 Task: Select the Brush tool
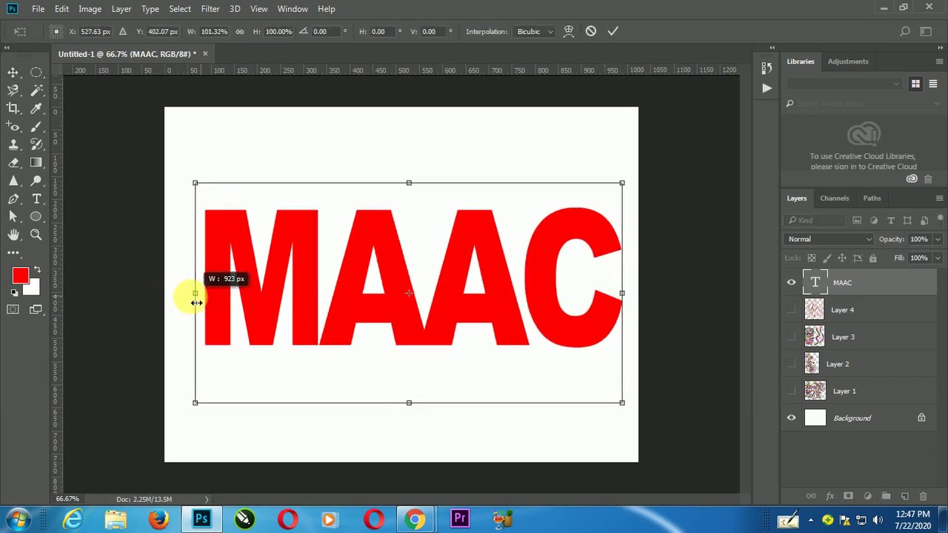click(x=36, y=127)
